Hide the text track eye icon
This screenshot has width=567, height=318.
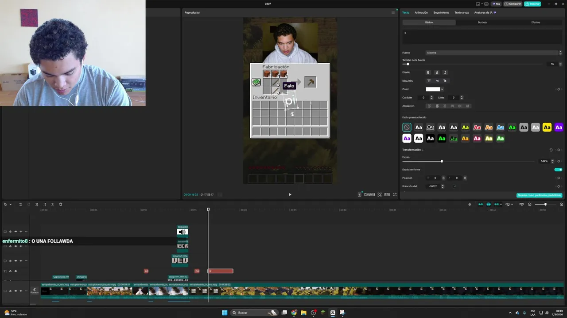[x=16, y=271]
